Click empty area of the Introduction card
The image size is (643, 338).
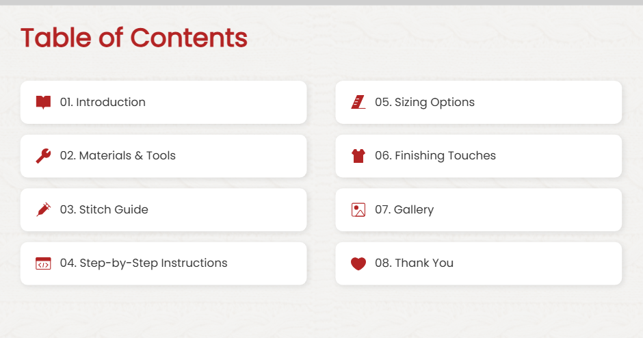click(x=226, y=102)
